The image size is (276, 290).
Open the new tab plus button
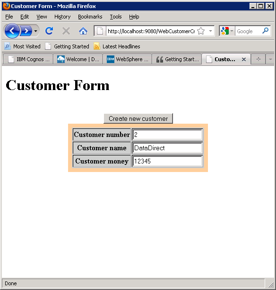tap(259, 59)
